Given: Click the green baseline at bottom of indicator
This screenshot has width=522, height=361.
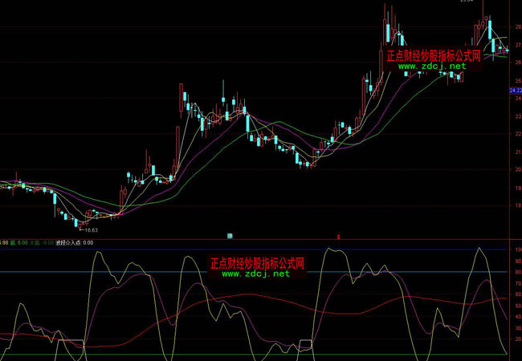Looking at the screenshot, I should coord(241,354).
